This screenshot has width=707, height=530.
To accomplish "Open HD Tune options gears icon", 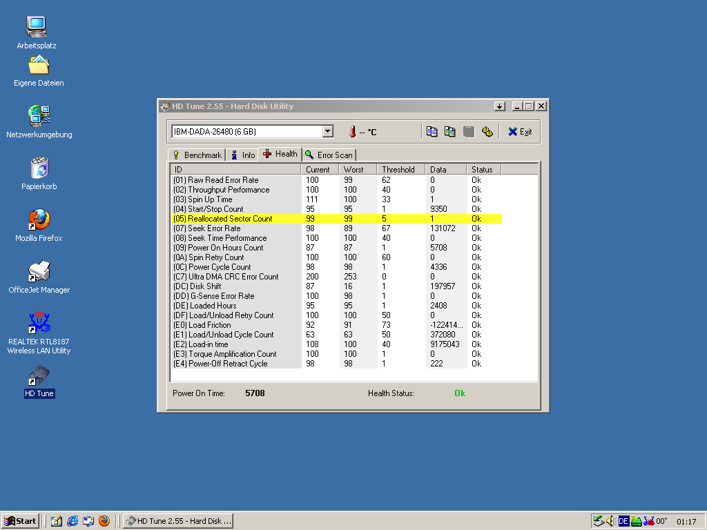I will pos(487,132).
